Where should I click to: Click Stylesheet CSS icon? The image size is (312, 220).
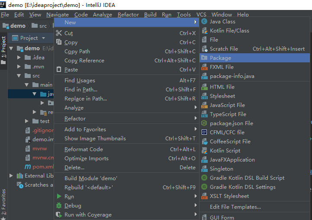(204, 96)
